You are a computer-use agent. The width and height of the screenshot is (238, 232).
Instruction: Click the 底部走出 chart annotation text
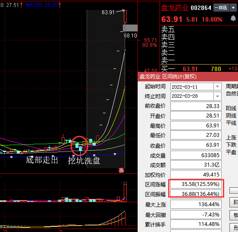42,160
